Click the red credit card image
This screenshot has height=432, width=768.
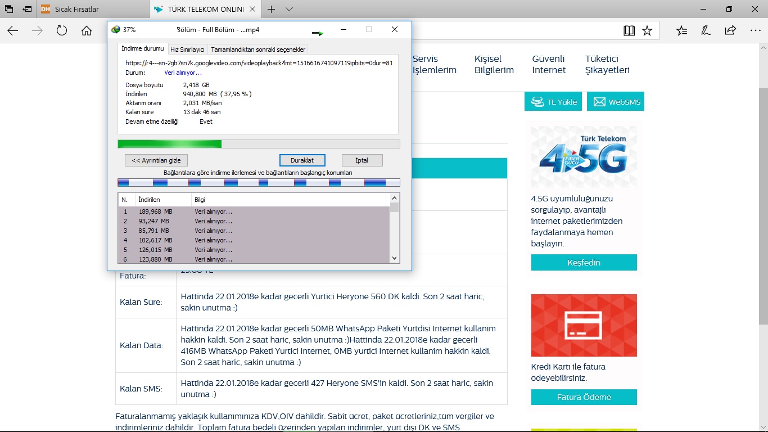click(x=584, y=325)
